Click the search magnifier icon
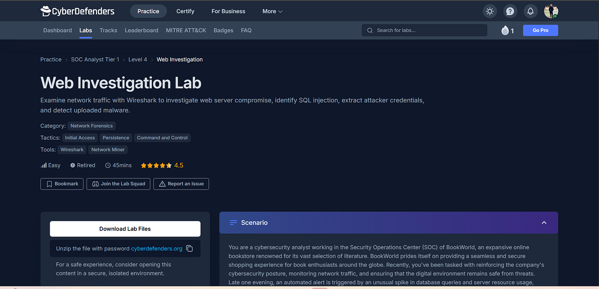 (370, 30)
